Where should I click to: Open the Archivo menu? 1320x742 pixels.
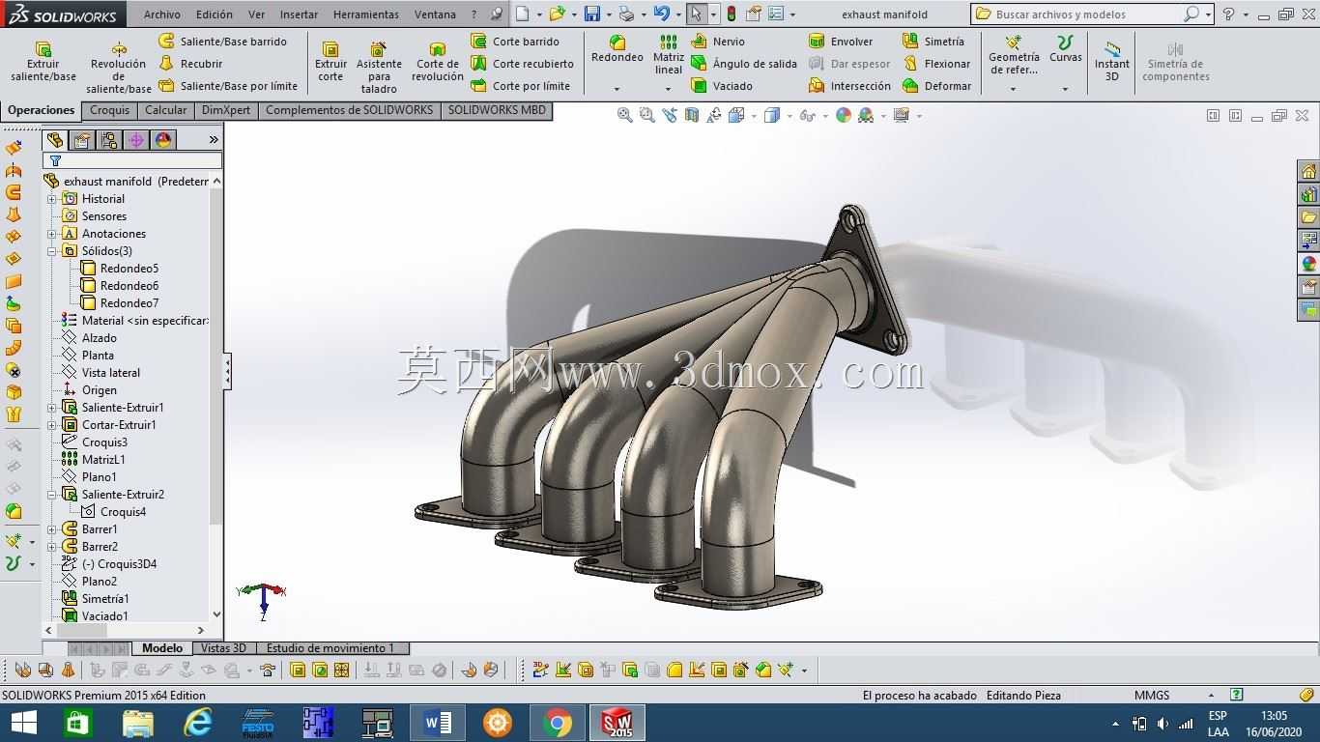162,14
